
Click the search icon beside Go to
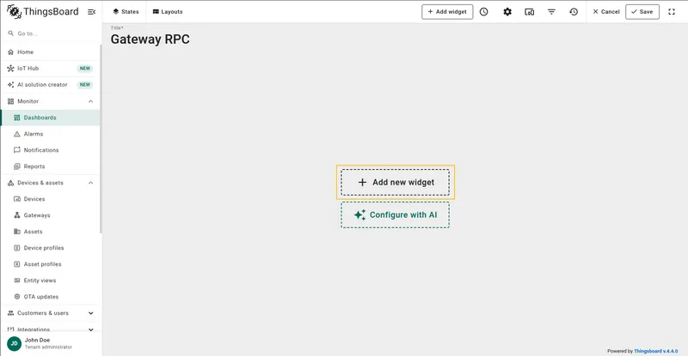[11, 33]
